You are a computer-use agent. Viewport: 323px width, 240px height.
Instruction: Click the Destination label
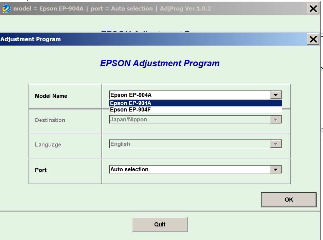pyautogui.click(x=50, y=120)
